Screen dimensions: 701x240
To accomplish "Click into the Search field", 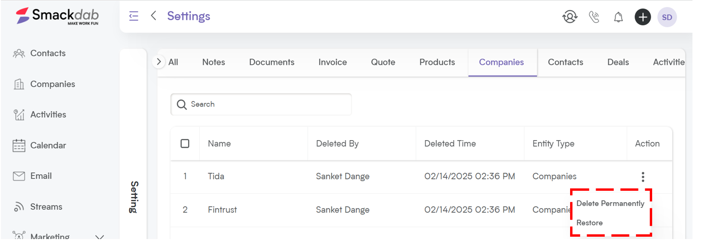I will point(261,104).
